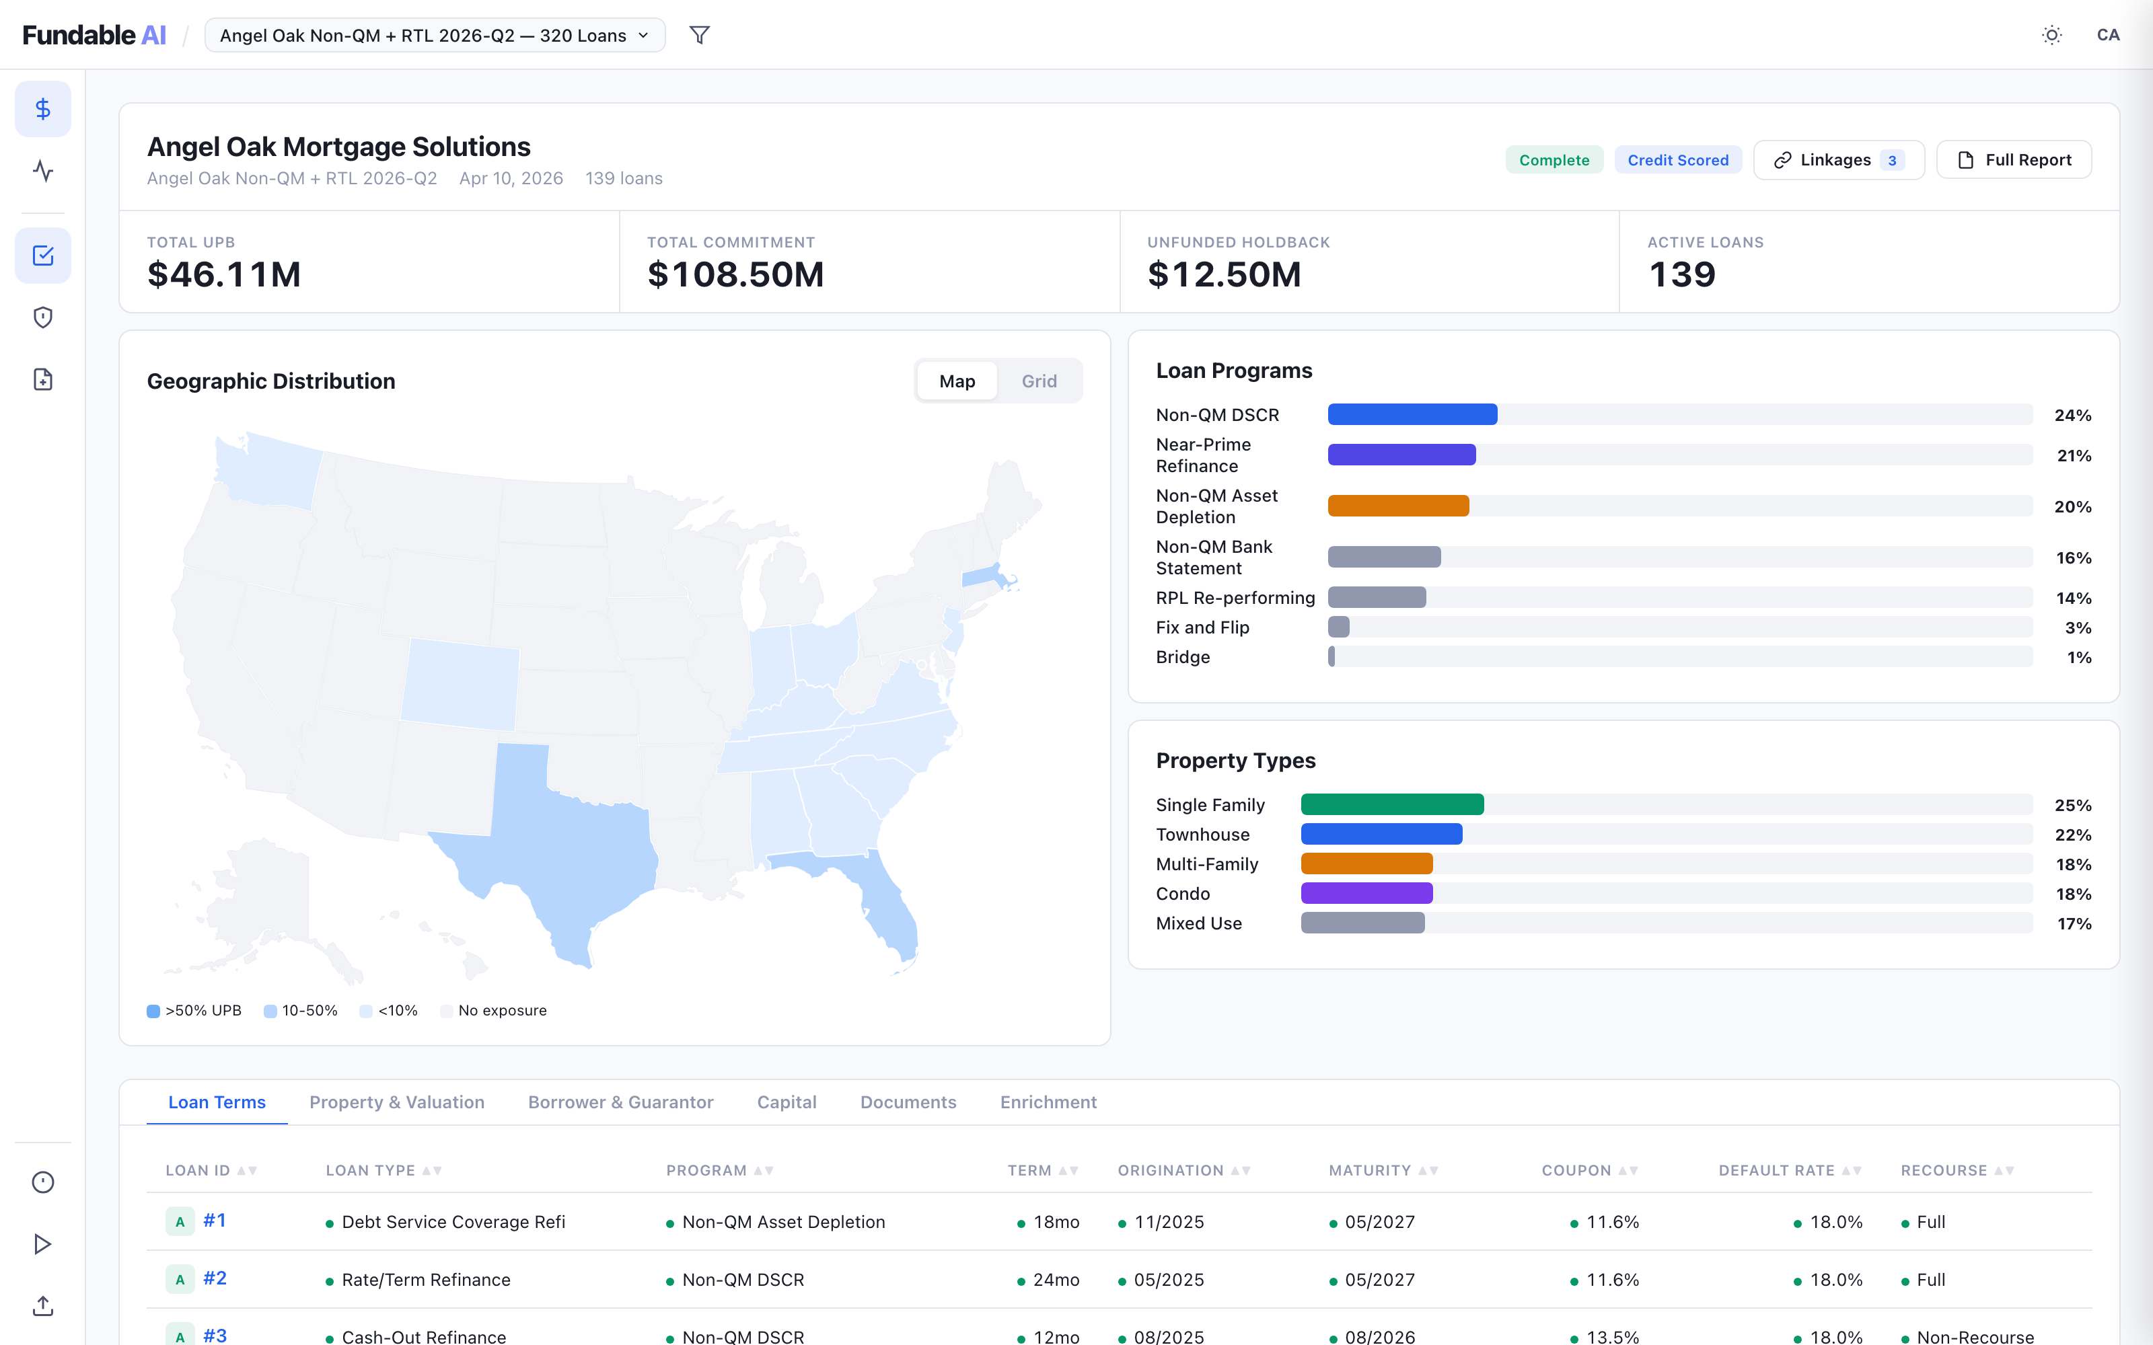Image resolution: width=2153 pixels, height=1345 pixels.
Task: Click the clock alert sidebar icon
Action: coord(42,1182)
